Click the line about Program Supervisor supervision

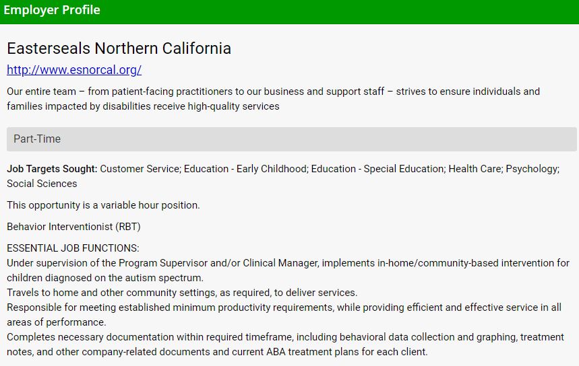pyautogui.click(x=288, y=263)
